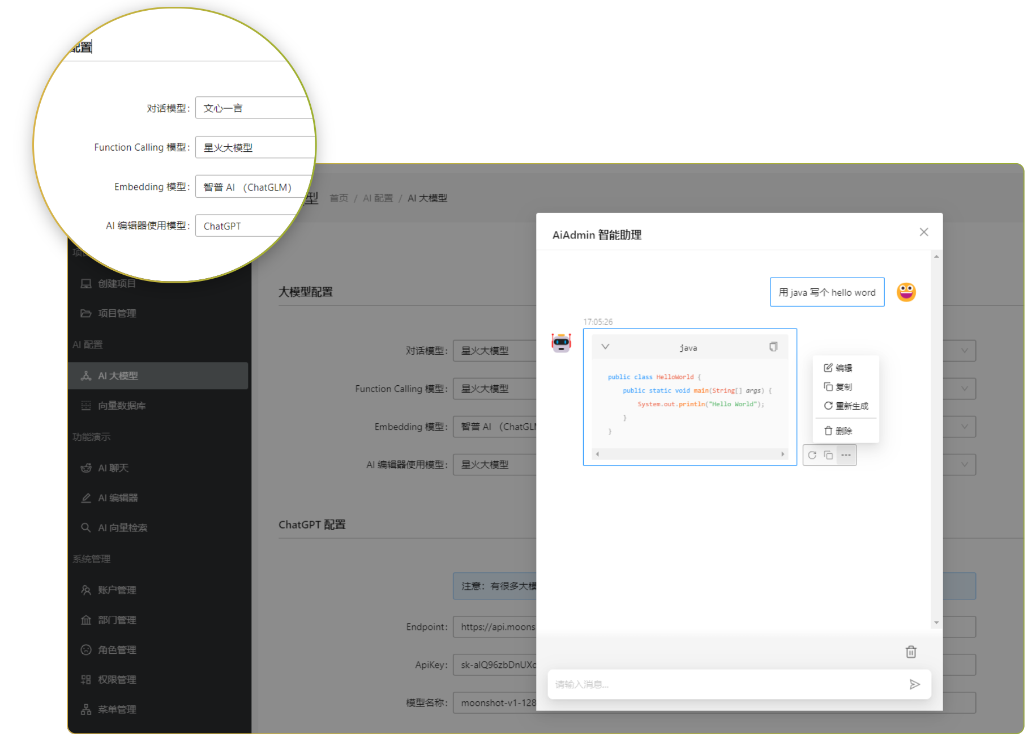Open the 对话模型 dropdown arrow

(x=965, y=350)
